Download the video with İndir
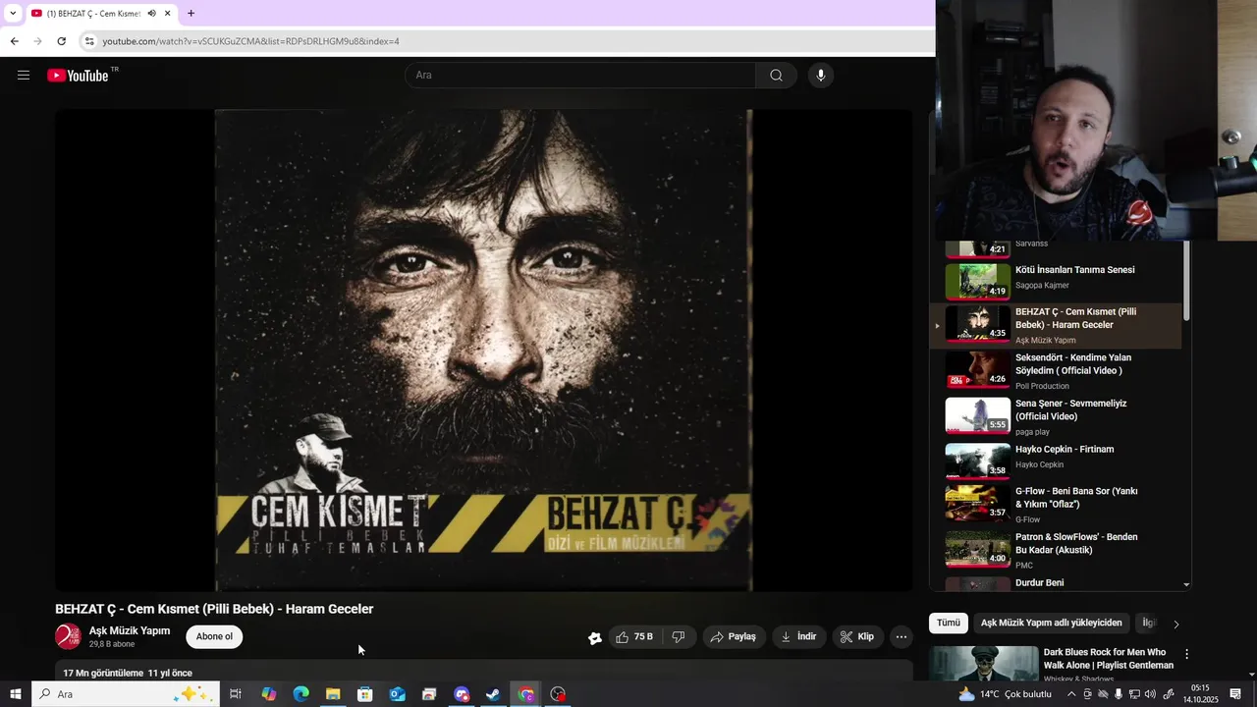 coord(799,637)
